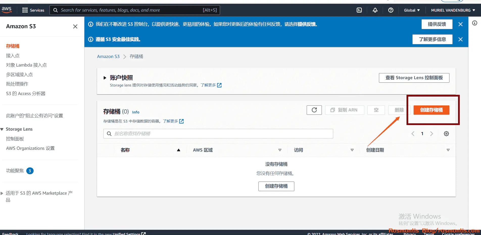This screenshot has height=235, width=481.
Task: Close the Amazon S3 side panel
Action: pos(75,26)
